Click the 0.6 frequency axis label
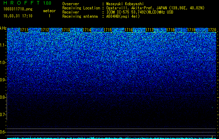The image size is (219, 139). [2, 132]
